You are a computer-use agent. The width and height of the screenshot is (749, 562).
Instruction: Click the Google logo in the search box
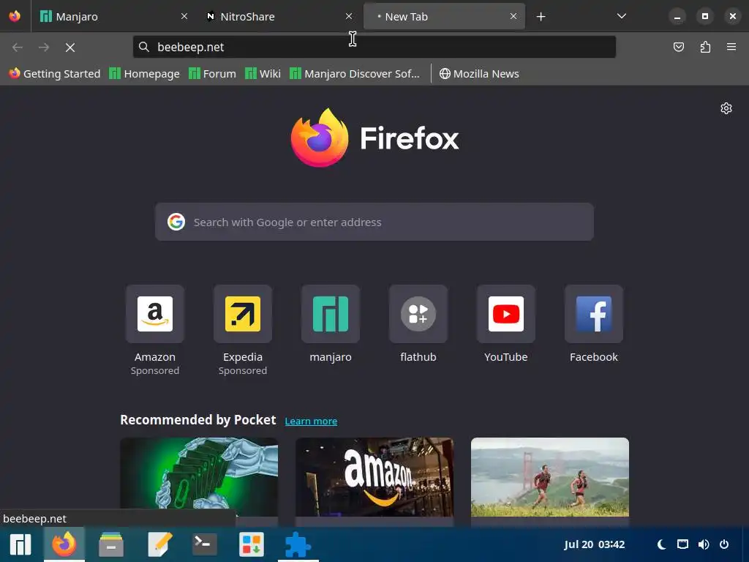click(176, 222)
